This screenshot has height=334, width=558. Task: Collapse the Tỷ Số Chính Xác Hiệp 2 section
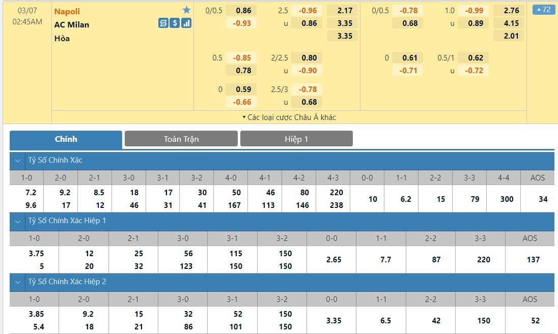tap(17, 282)
